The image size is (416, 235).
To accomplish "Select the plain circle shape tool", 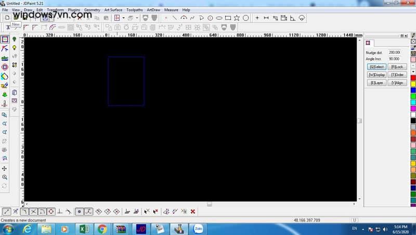I will 245,18.
